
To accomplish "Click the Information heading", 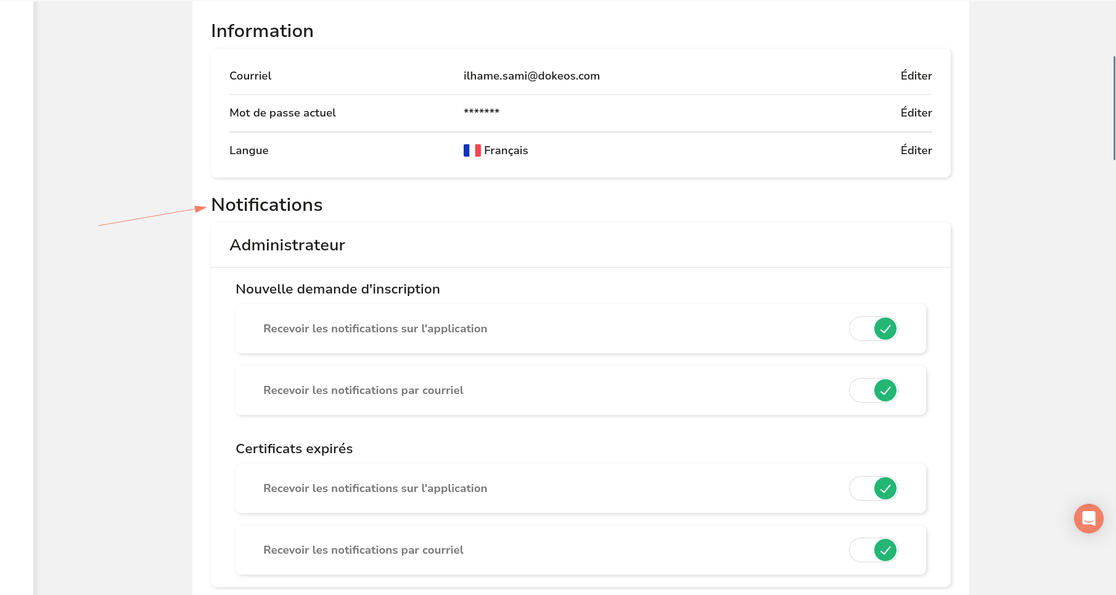I will click(262, 31).
